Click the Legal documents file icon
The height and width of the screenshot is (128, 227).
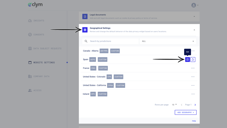point(85,16)
